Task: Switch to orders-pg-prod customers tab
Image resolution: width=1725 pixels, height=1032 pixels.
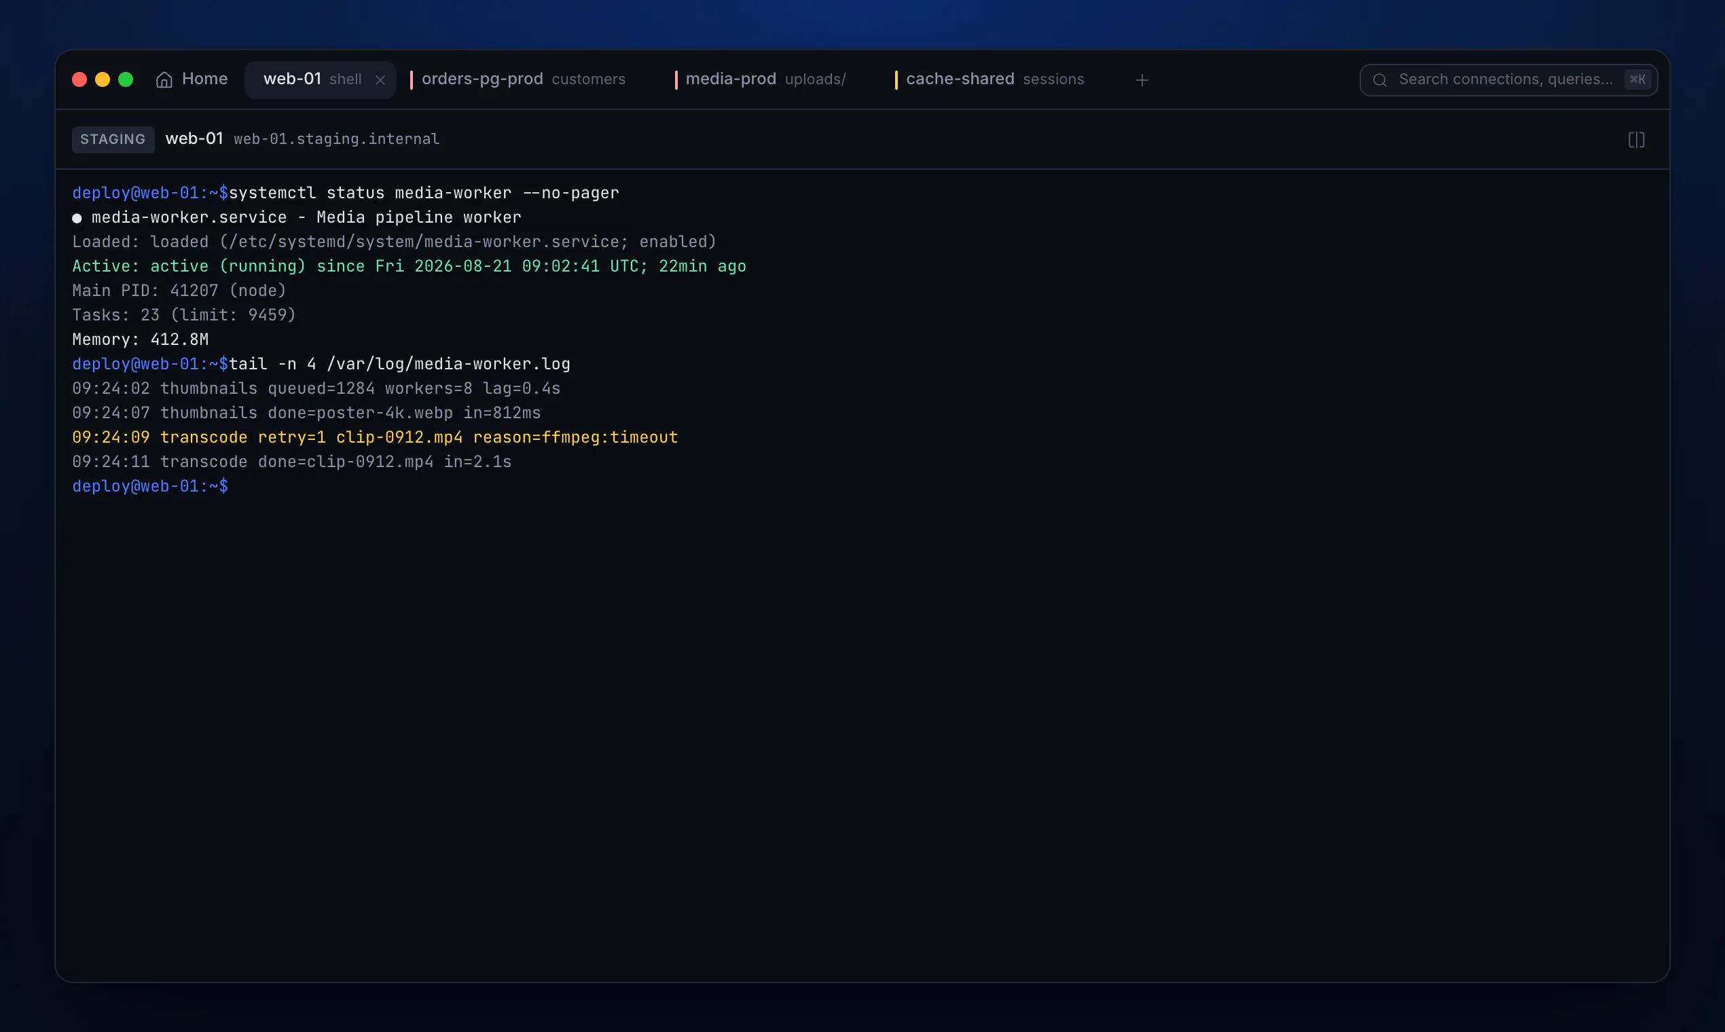Action: [x=523, y=79]
